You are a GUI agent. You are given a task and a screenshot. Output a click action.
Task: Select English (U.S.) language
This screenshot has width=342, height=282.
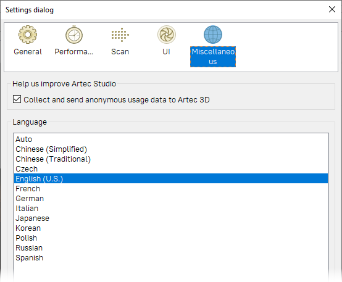(171, 178)
